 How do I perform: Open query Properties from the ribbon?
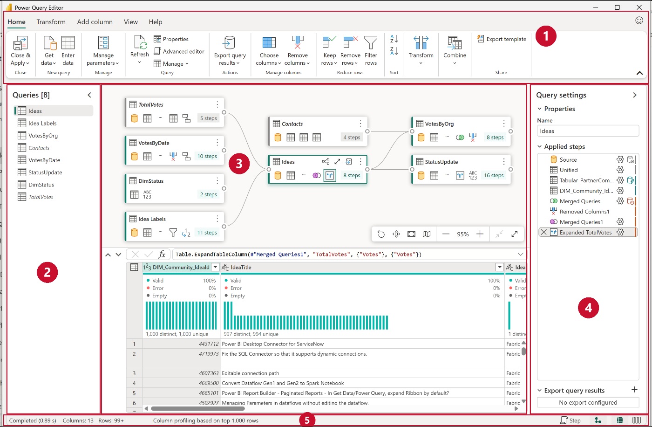tap(171, 39)
